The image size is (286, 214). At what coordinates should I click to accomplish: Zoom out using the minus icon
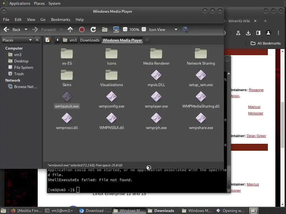click(x=125, y=29)
